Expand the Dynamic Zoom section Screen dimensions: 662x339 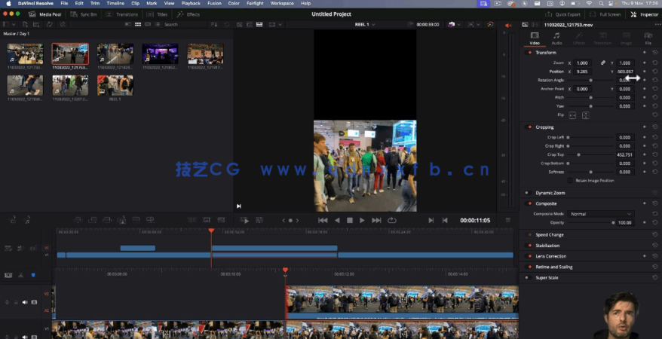(550, 193)
